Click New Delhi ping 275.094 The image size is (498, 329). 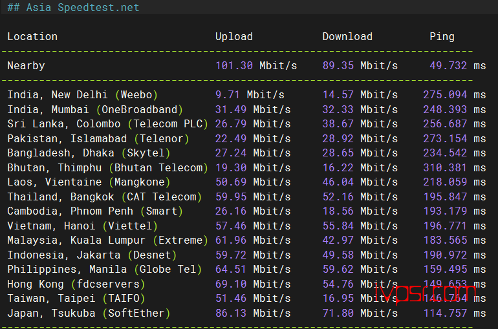click(x=445, y=94)
